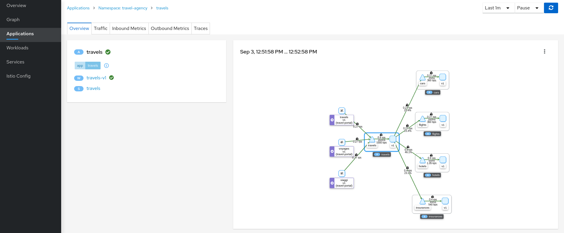Select the insurances service triangle node
This screenshot has height=233, width=564.
coord(422,202)
